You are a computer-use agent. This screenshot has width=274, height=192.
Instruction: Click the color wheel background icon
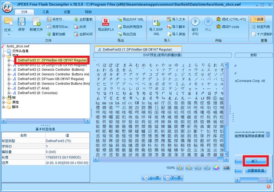pos(216,168)
